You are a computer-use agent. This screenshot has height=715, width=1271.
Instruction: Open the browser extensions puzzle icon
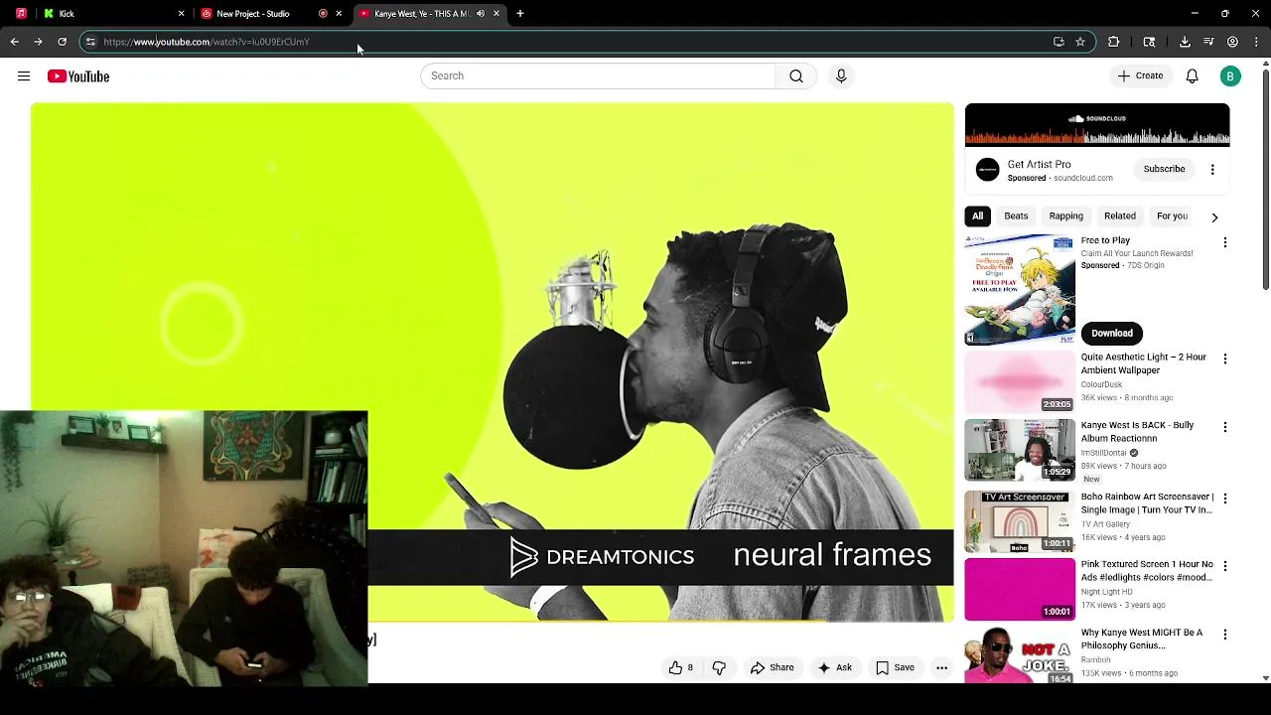click(1113, 42)
